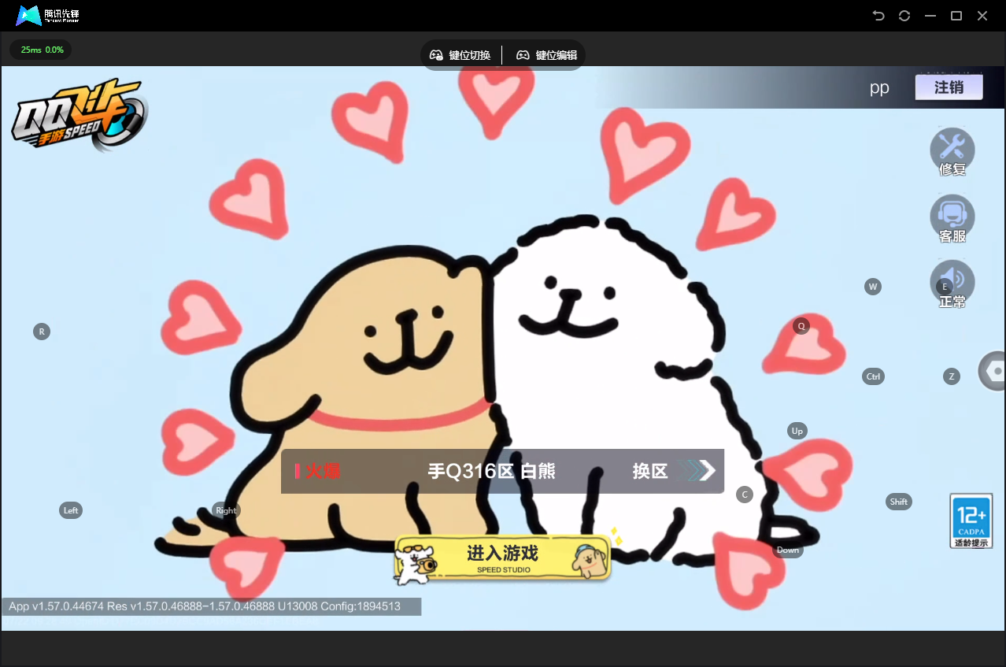
Task: Click the R key overlay marker
Action: click(42, 332)
